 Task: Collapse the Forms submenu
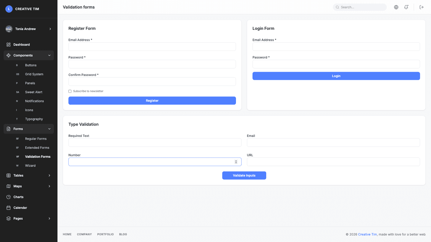[49, 129]
